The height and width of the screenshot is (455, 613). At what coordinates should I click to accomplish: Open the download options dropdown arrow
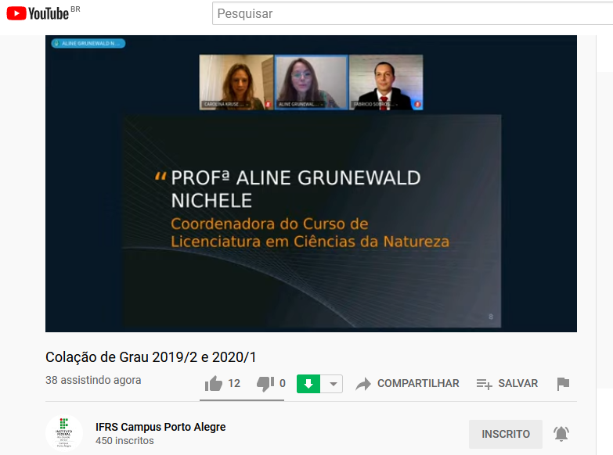tap(334, 383)
